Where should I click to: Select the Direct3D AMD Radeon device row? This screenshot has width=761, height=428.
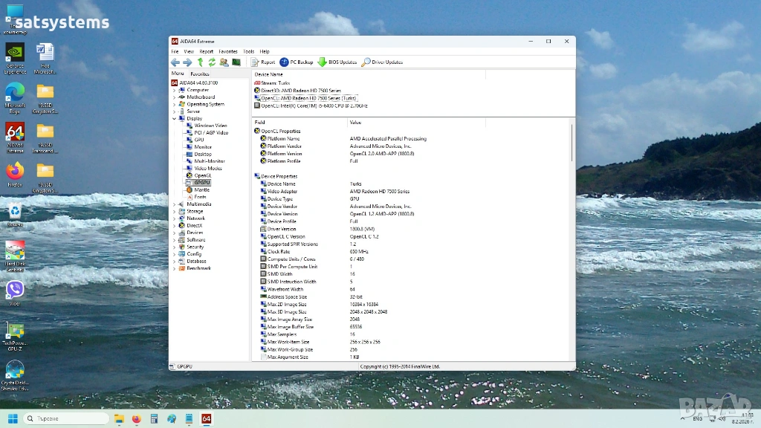pyautogui.click(x=301, y=90)
